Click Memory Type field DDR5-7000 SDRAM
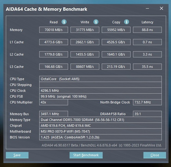171x167 pixels. (x=101, y=120)
